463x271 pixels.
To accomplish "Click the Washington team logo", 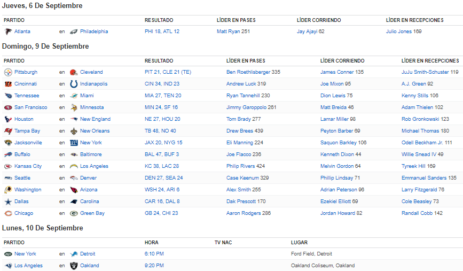I will (8, 190).
